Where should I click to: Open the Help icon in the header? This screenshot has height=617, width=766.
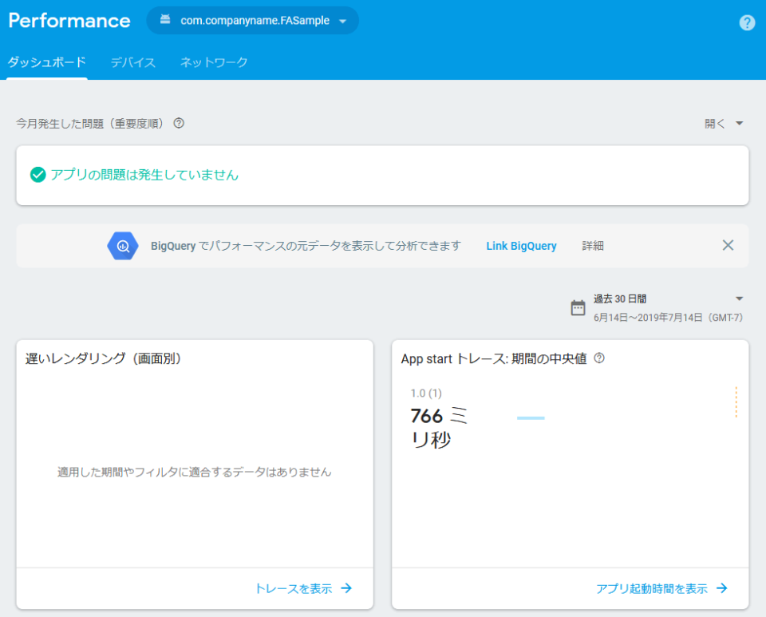click(747, 22)
